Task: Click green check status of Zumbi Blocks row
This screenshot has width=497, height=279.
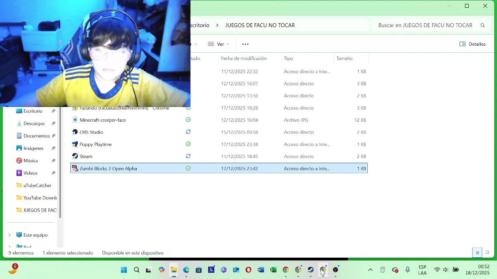Action: tap(188, 168)
